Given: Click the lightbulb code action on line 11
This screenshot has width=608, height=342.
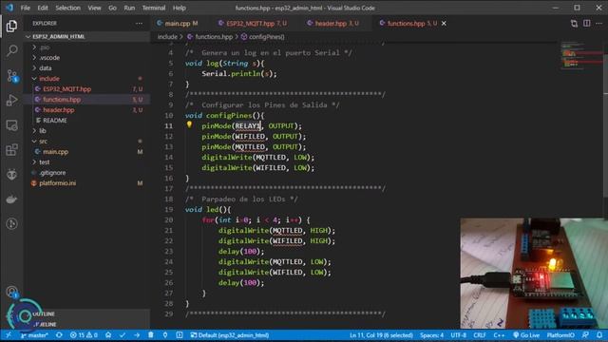Looking at the screenshot, I should click(189, 124).
